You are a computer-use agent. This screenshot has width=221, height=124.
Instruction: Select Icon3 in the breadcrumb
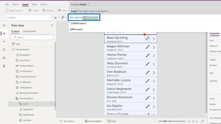click(112, 121)
